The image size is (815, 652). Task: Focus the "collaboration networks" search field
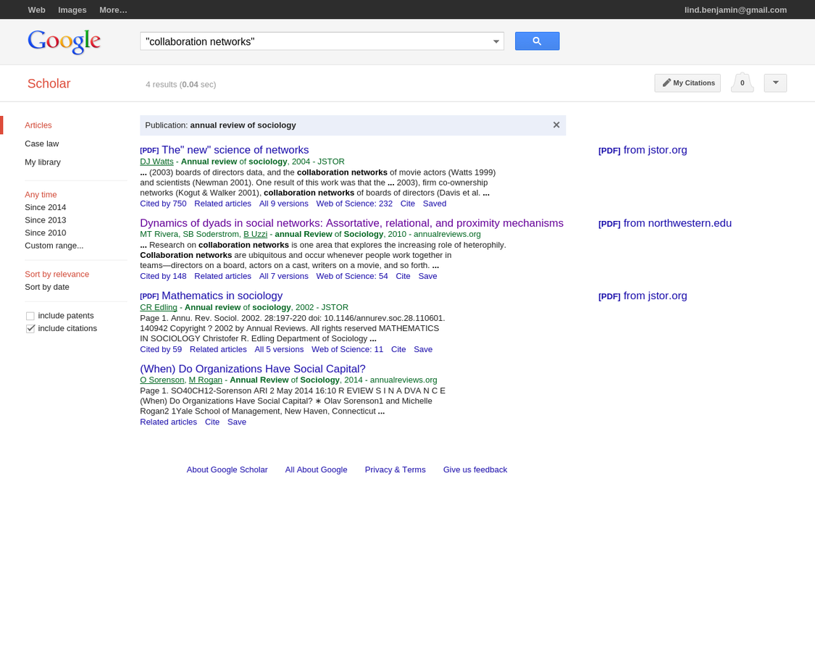(x=314, y=41)
